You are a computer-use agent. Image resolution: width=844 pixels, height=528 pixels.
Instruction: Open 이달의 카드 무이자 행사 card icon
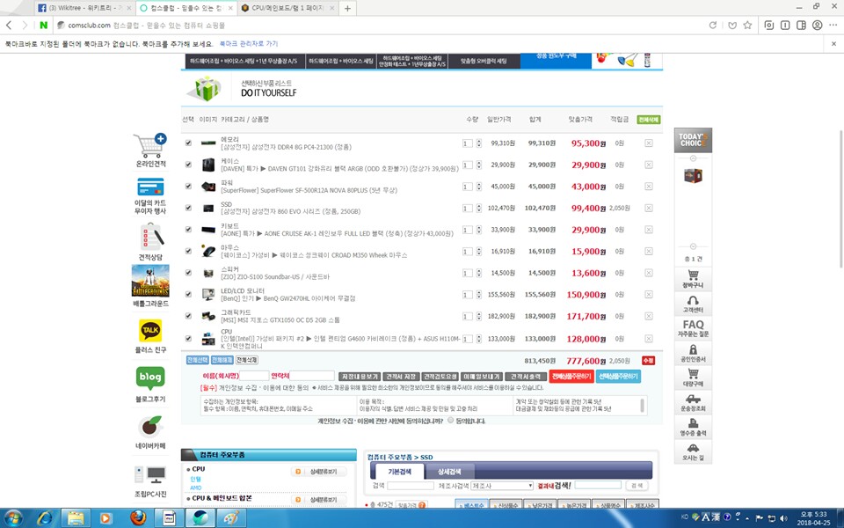pos(150,188)
